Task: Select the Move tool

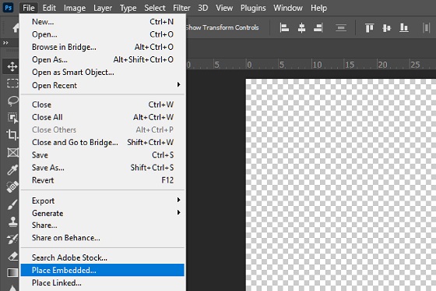Action: click(x=12, y=66)
